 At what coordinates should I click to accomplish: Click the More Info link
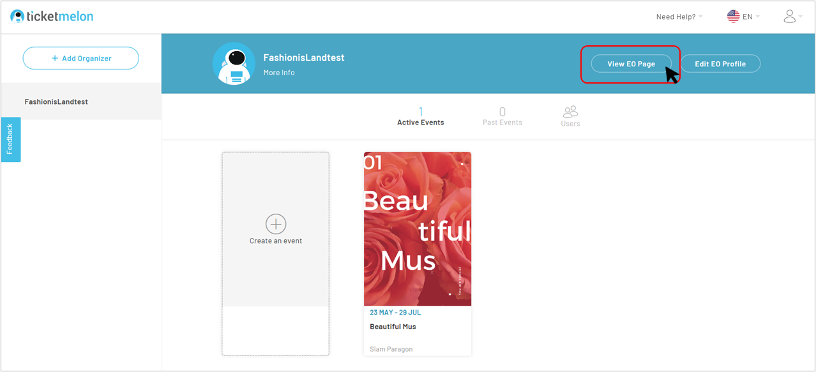click(x=279, y=73)
